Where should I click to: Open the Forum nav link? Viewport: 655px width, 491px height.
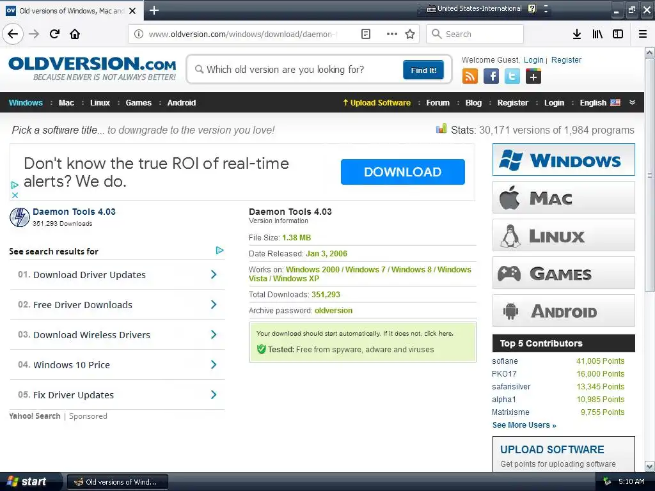pos(438,103)
